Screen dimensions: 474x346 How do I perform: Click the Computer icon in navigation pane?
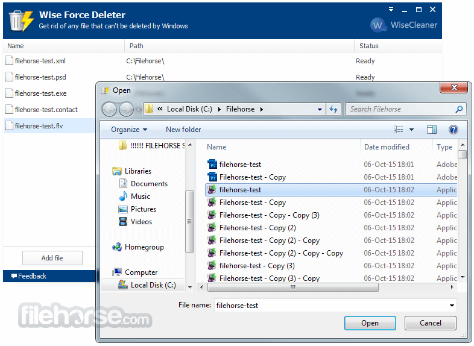(x=117, y=272)
